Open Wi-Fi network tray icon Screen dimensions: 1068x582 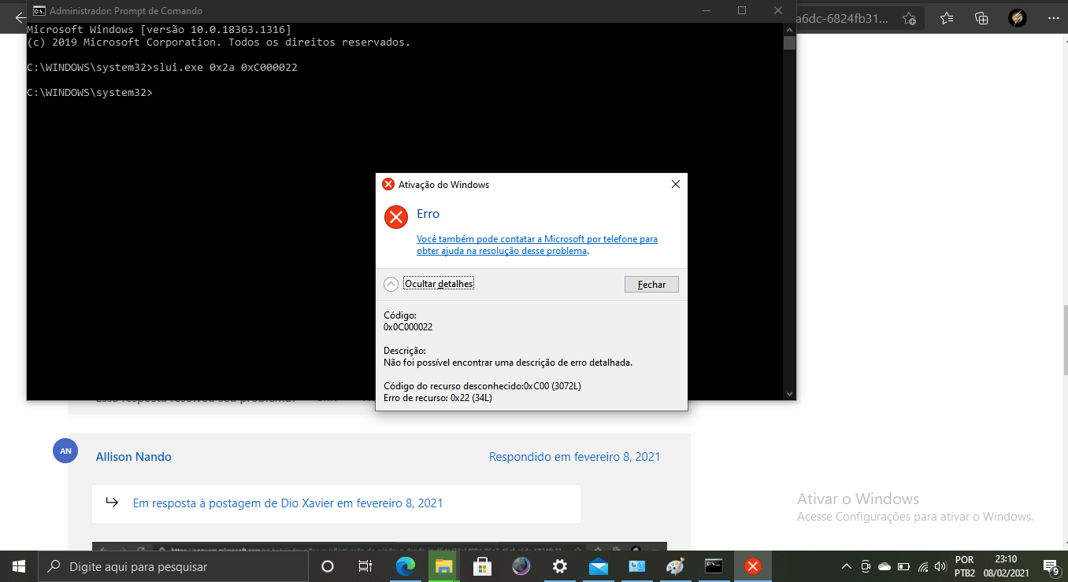click(x=922, y=566)
